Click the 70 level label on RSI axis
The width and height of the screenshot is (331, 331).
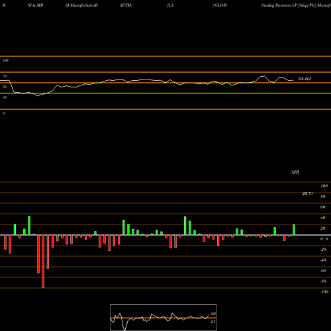pyautogui.click(x=5, y=76)
